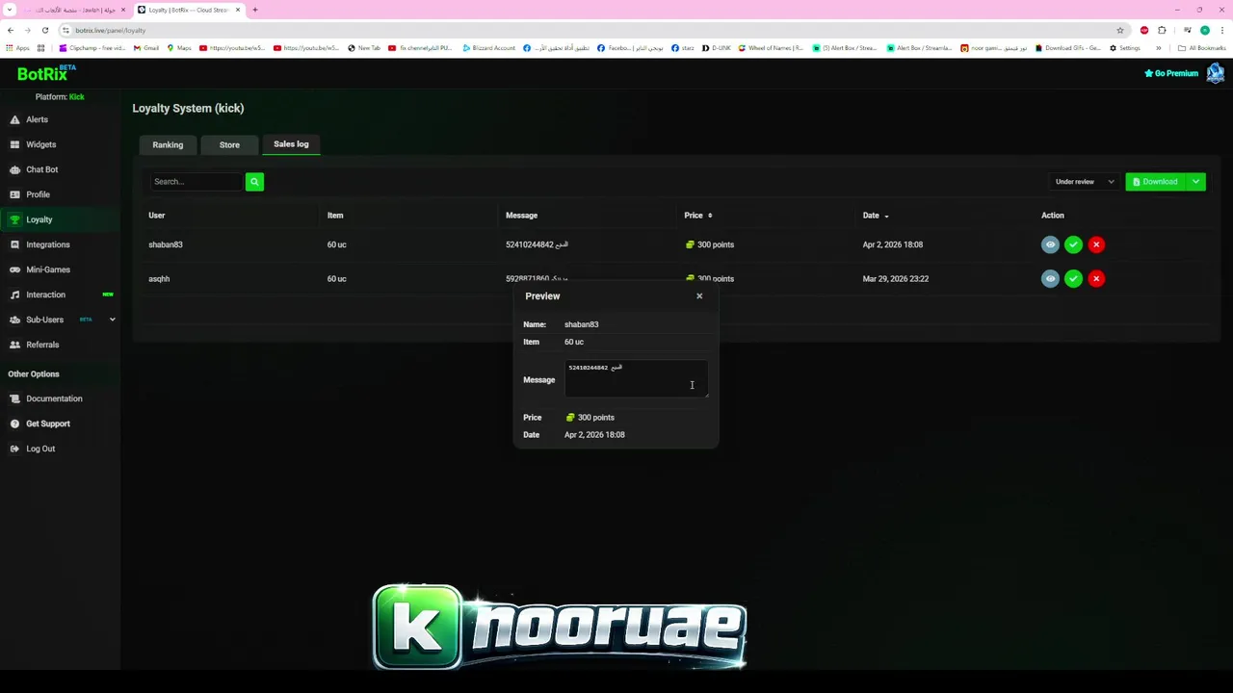Click the Kick platform label
Screen dimensions: 1233x693
point(77,97)
